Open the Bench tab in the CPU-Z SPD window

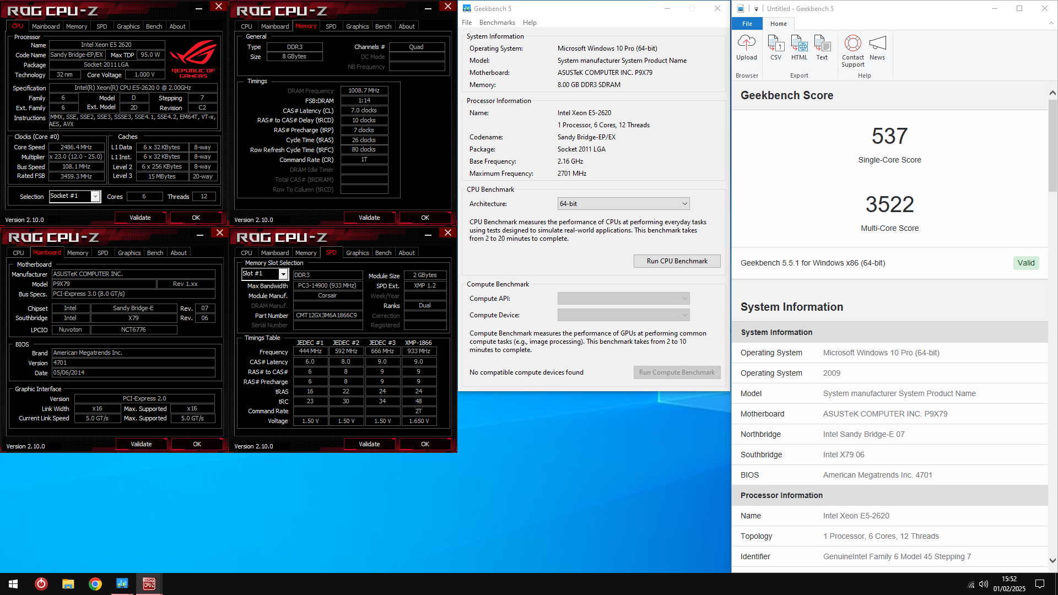pyautogui.click(x=384, y=253)
